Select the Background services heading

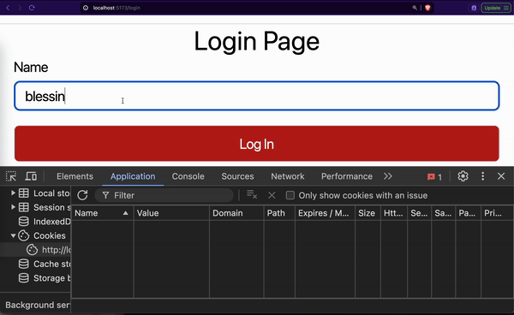(38, 306)
